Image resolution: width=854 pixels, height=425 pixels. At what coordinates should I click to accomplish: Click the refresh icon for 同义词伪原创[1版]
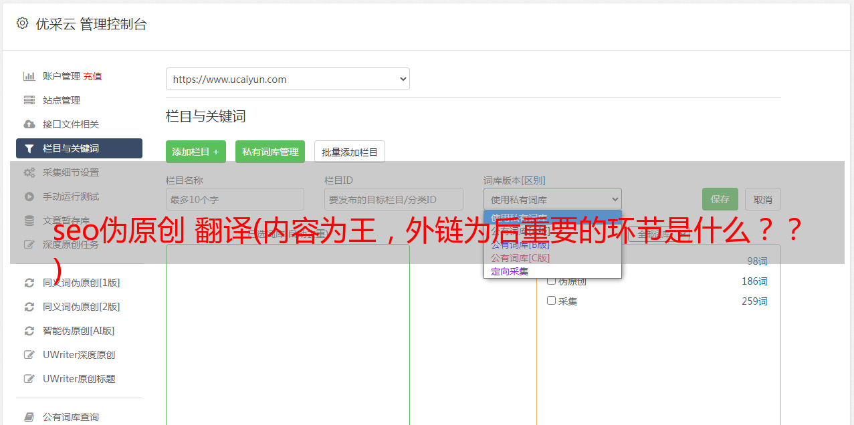29,283
